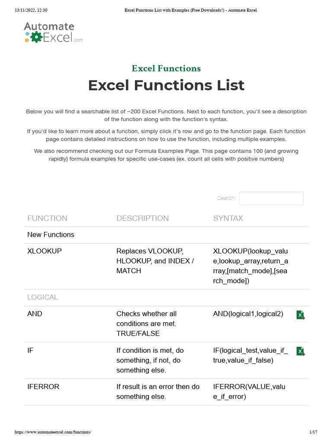Open the XLOOKUP function row
The image size is (332, 443).
(x=45, y=251)
